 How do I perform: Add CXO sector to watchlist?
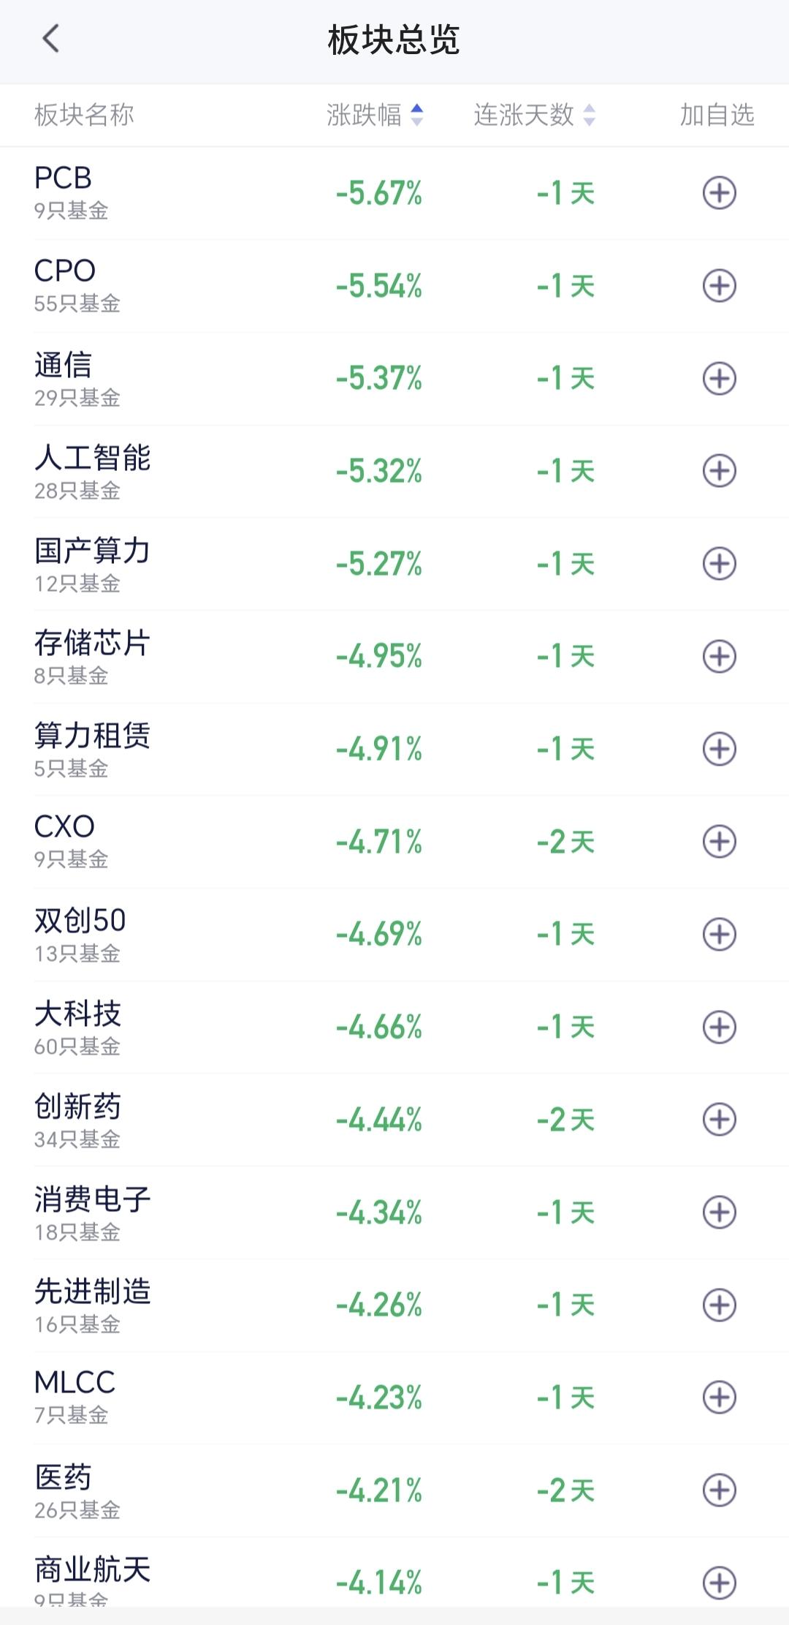pos(719,842)
